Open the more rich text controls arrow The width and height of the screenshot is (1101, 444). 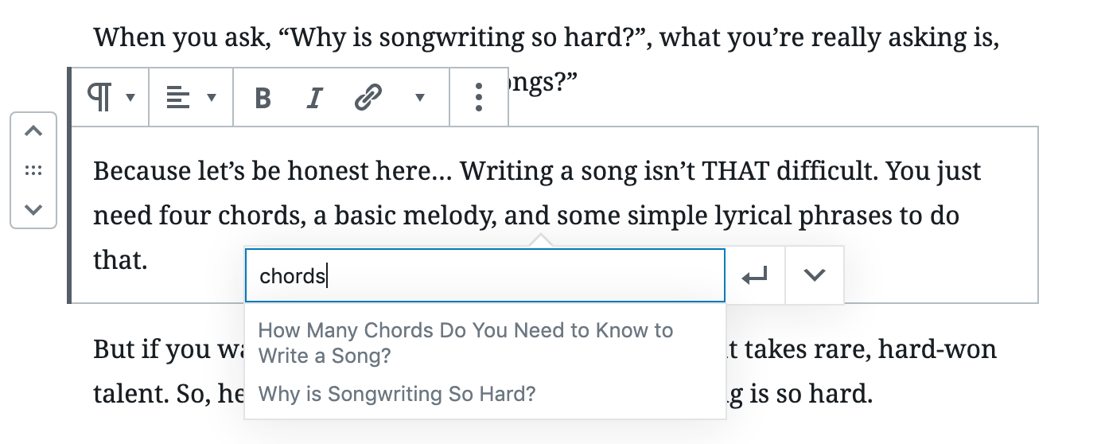tap(420, 98)
